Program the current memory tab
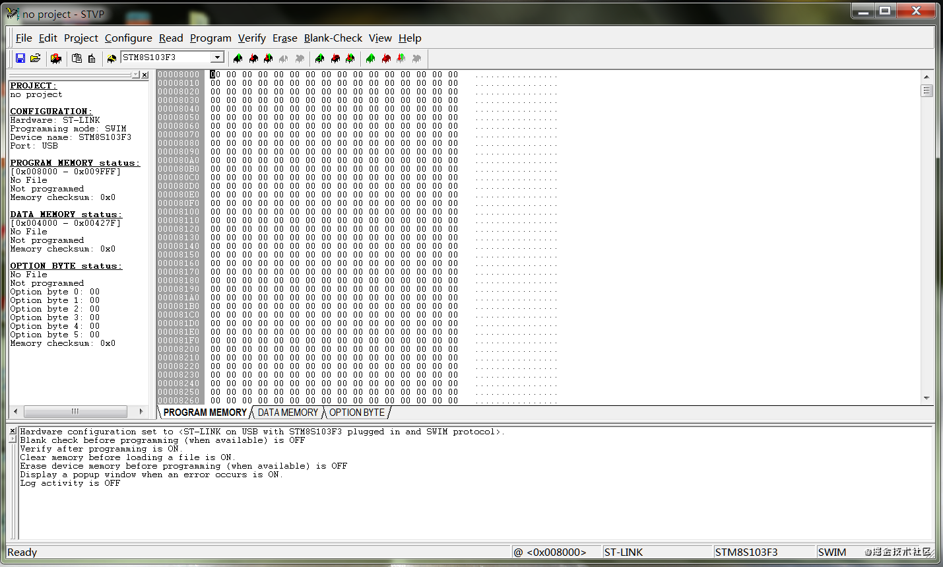The image size is (943, 567). pyautogui.click(x=253, y=58)
